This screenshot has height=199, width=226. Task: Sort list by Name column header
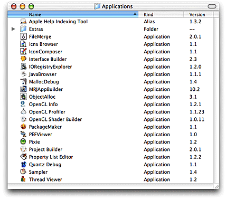(73, 14)
